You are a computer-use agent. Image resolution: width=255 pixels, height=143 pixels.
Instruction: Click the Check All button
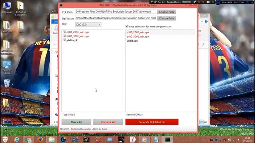point(76,122)
